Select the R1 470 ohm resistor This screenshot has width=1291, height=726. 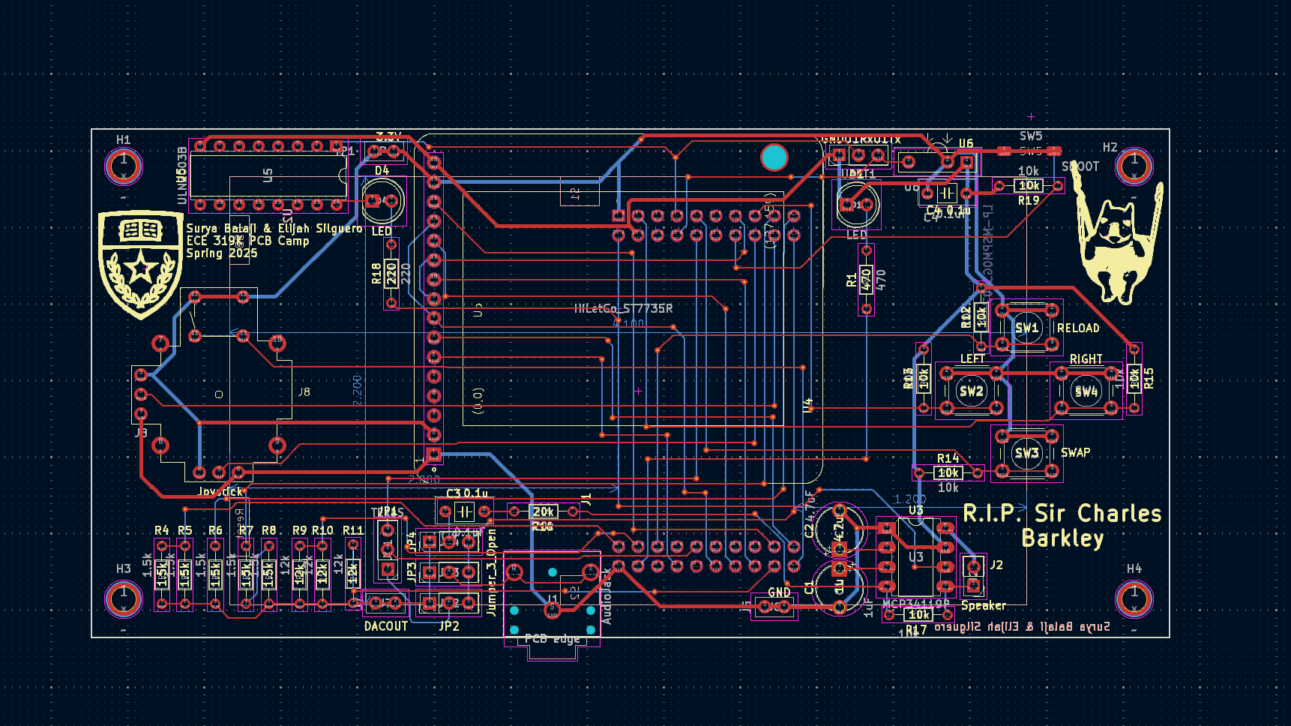click(x=866, y=280)
